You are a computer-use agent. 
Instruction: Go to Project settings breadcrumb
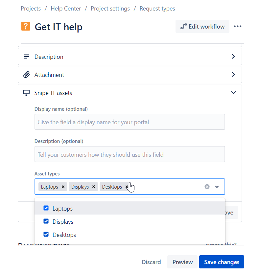tap(110, 9)
